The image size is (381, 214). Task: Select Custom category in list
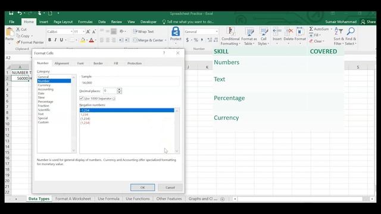43,122
